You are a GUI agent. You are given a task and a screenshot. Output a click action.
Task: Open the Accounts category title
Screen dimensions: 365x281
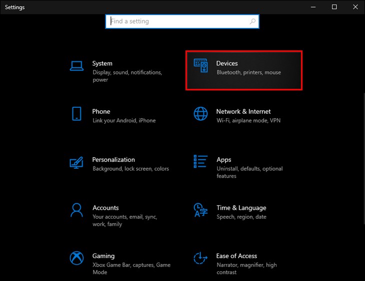[x=105, y=208]
